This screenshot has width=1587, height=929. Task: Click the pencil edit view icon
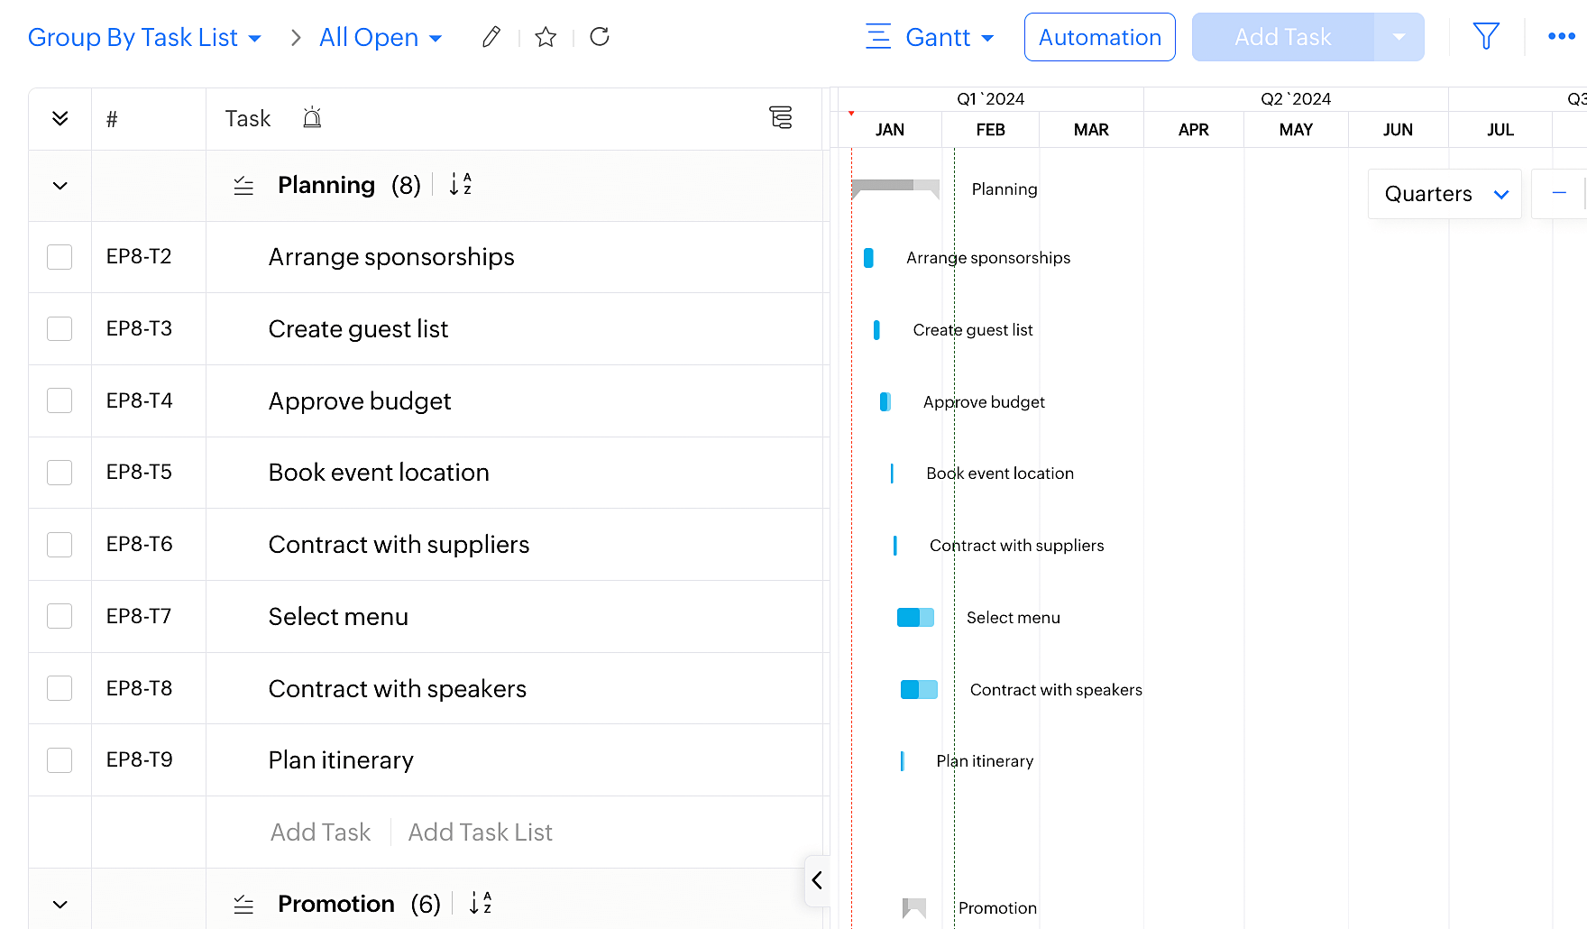click(x=491, y=37)
